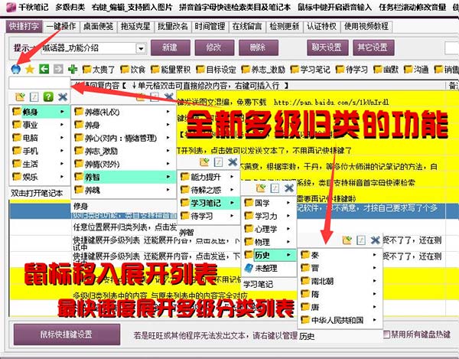The width and height of the screenshot is (459, 359).
Task: Open the 使用视频教程 tab
Action: point(366,26)
